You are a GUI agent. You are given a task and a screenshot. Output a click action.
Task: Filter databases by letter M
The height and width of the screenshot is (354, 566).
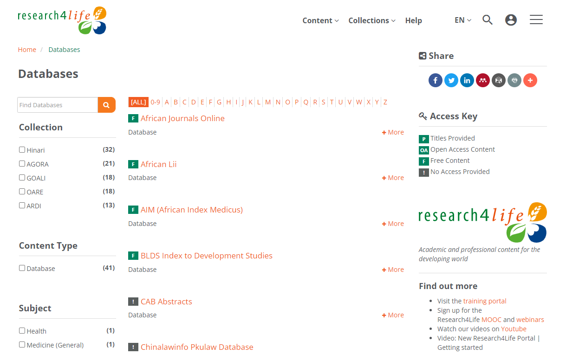(x=268, y=102)
